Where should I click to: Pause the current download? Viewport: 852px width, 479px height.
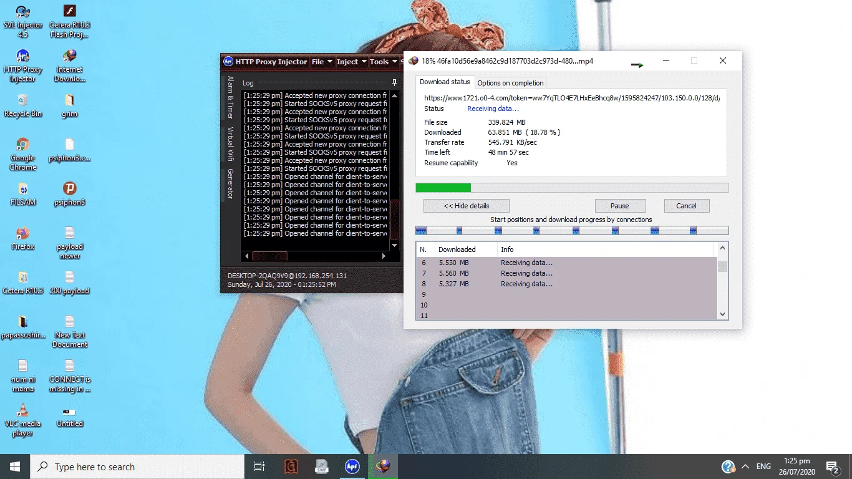(620, 206)
